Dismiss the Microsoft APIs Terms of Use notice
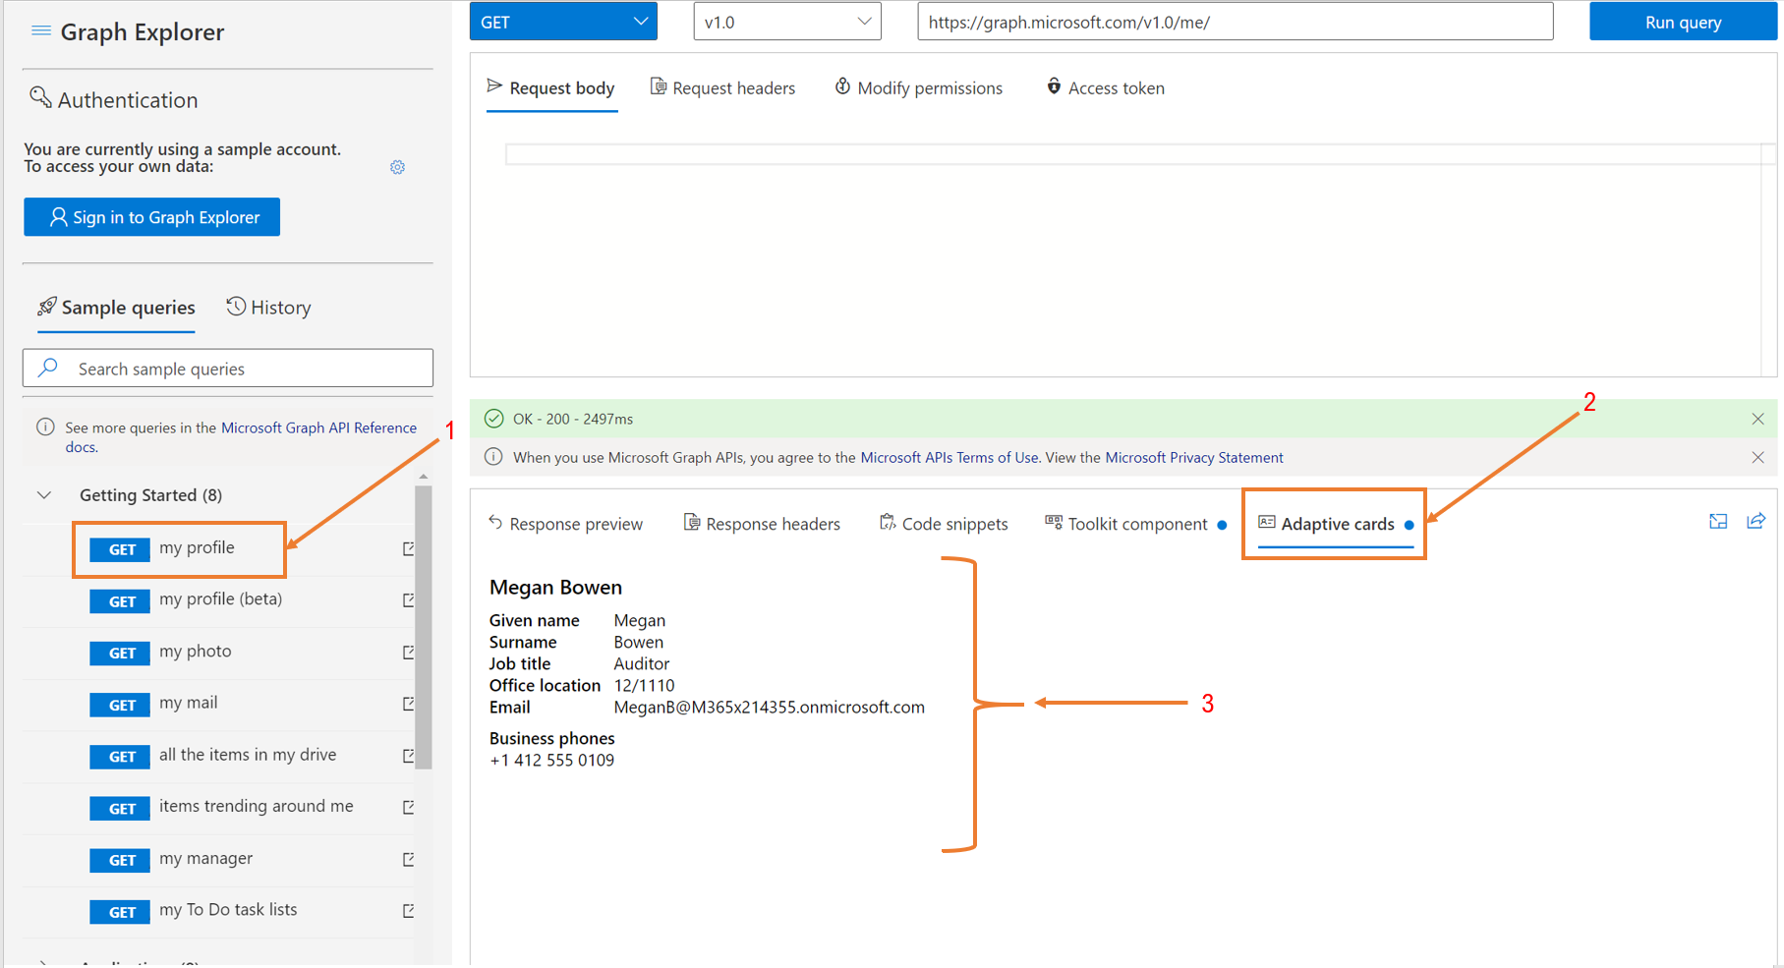The width and height of the screenshot is (1784, 968). click(x=1757, y=457)
